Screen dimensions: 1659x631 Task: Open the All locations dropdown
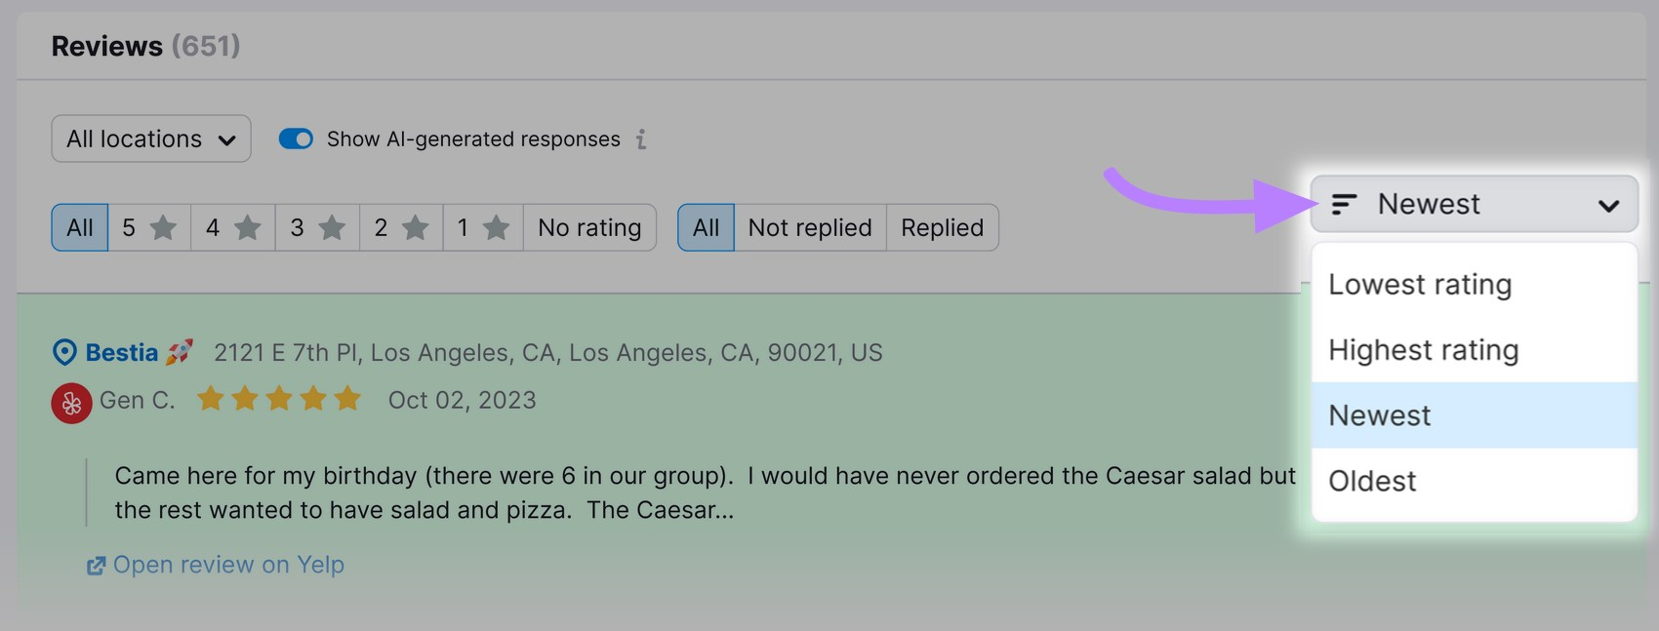[x=149, y=138]
